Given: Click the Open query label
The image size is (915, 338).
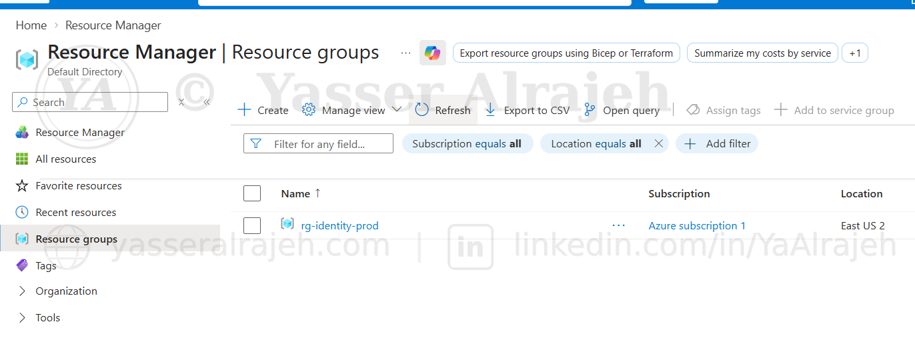Looking at the screenshot, I should (x=631, y=111).
